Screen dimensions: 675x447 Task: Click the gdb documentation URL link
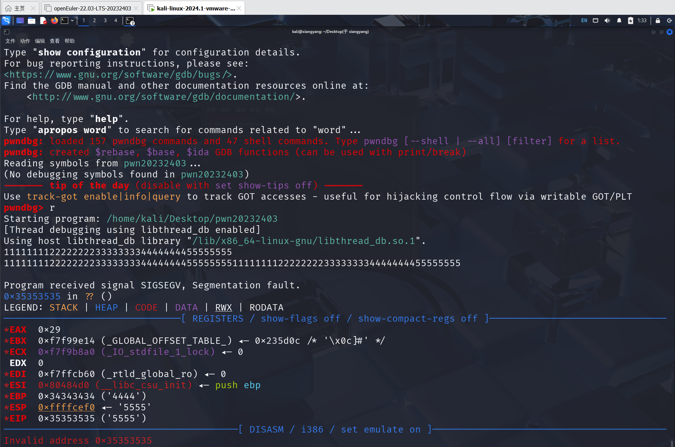(x=163, y=97)
